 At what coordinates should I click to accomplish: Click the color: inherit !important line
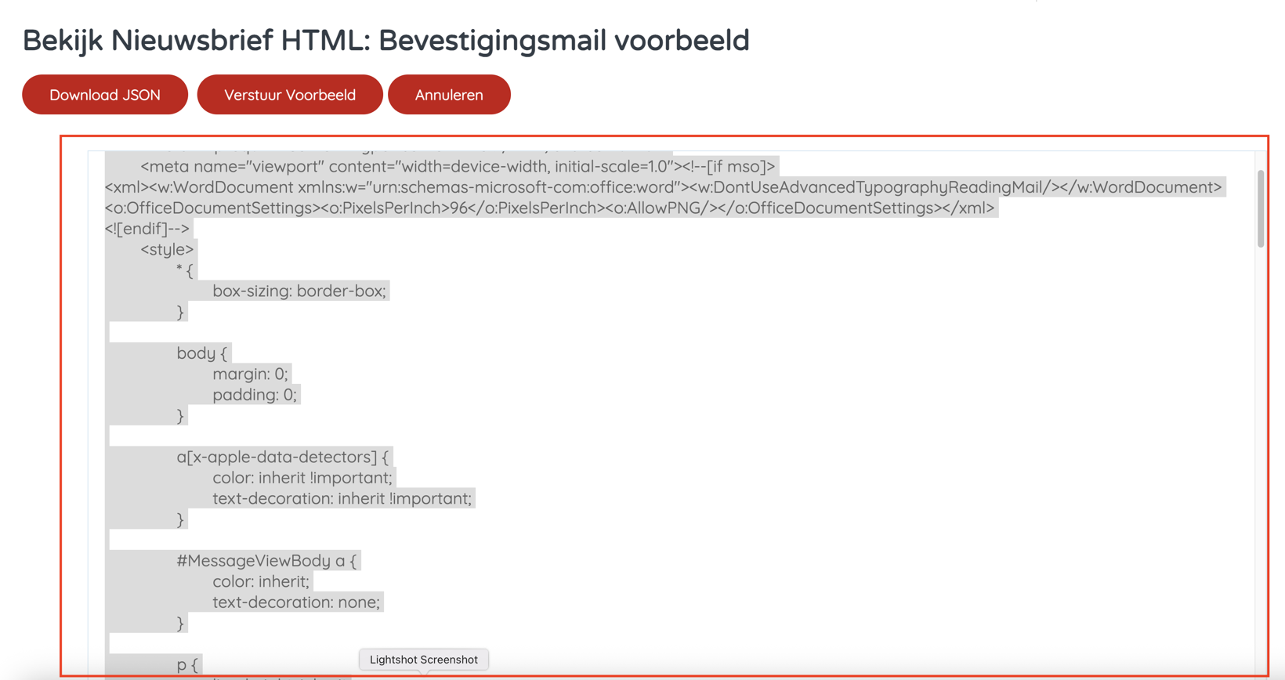(x=302, y=478)
